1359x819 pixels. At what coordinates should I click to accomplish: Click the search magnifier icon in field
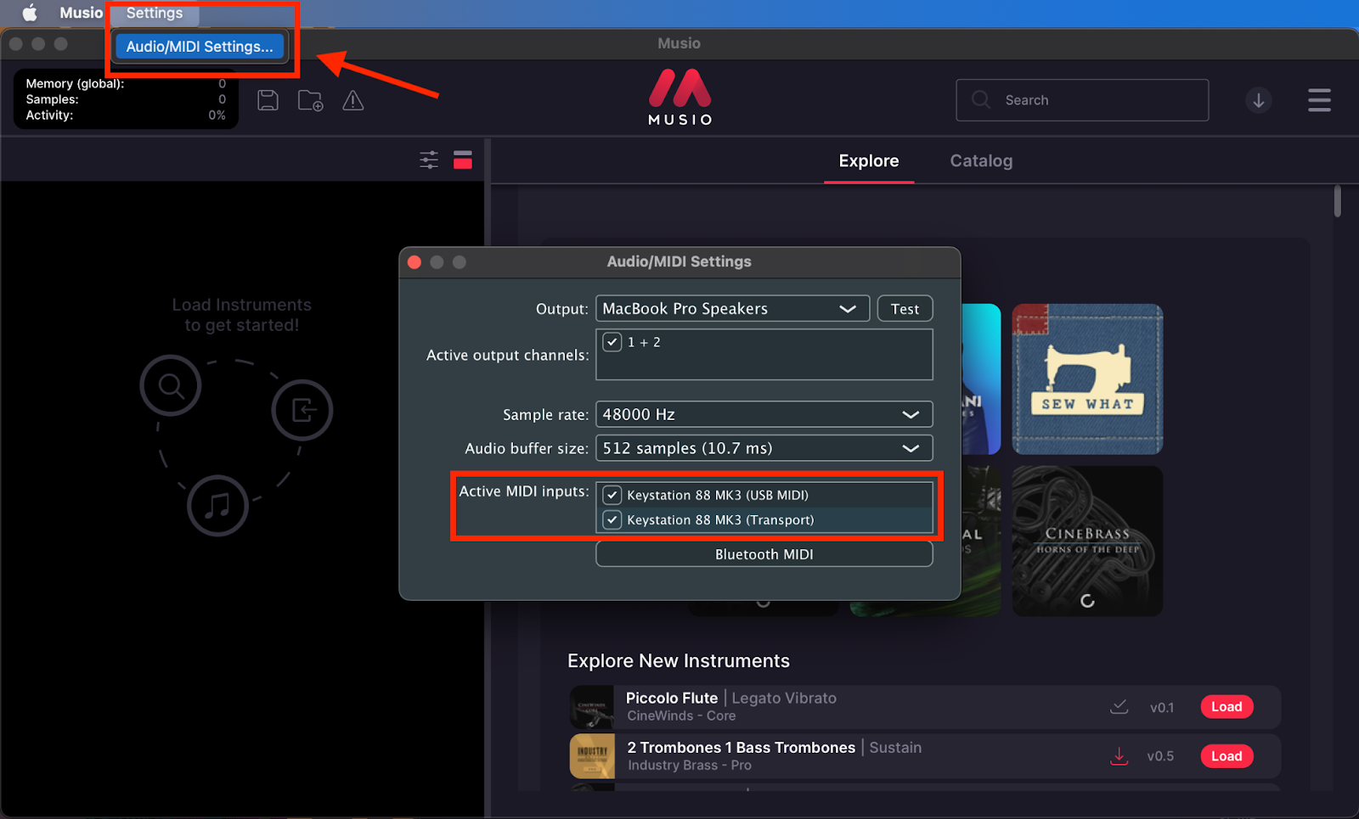981,99
